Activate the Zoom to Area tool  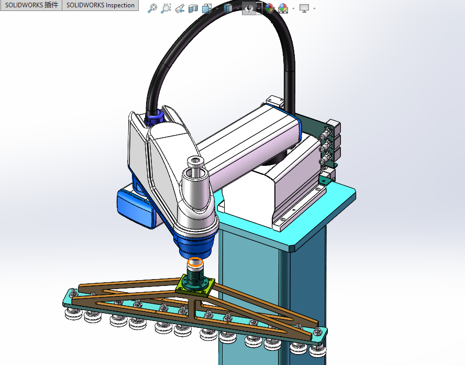[166, 8]
